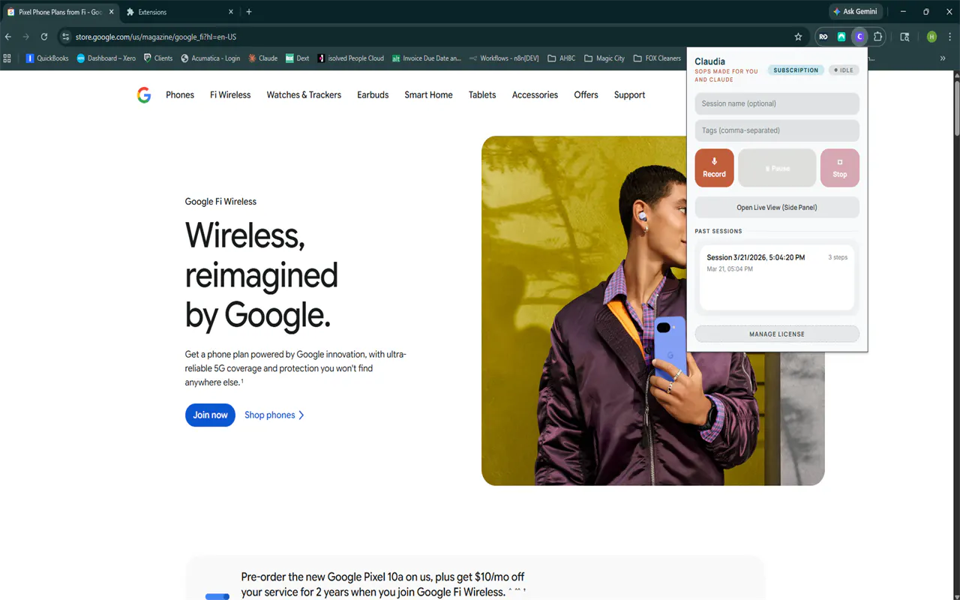The height and width of the screenshot is (600, 960).
Task: Show more bookmarks with the overflow chevron
Action: [943, 58]
